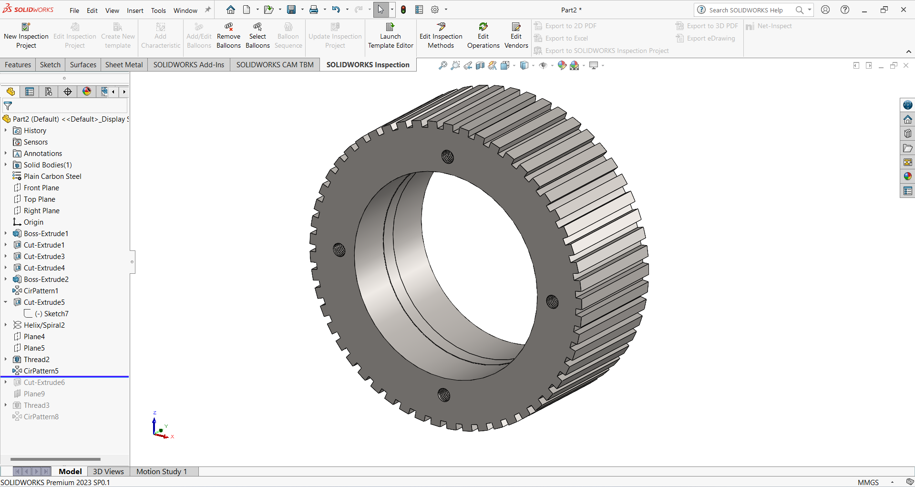Open the Display Style dropdown arrow
Screen dimensions: 915x487
tap(533, 65)
